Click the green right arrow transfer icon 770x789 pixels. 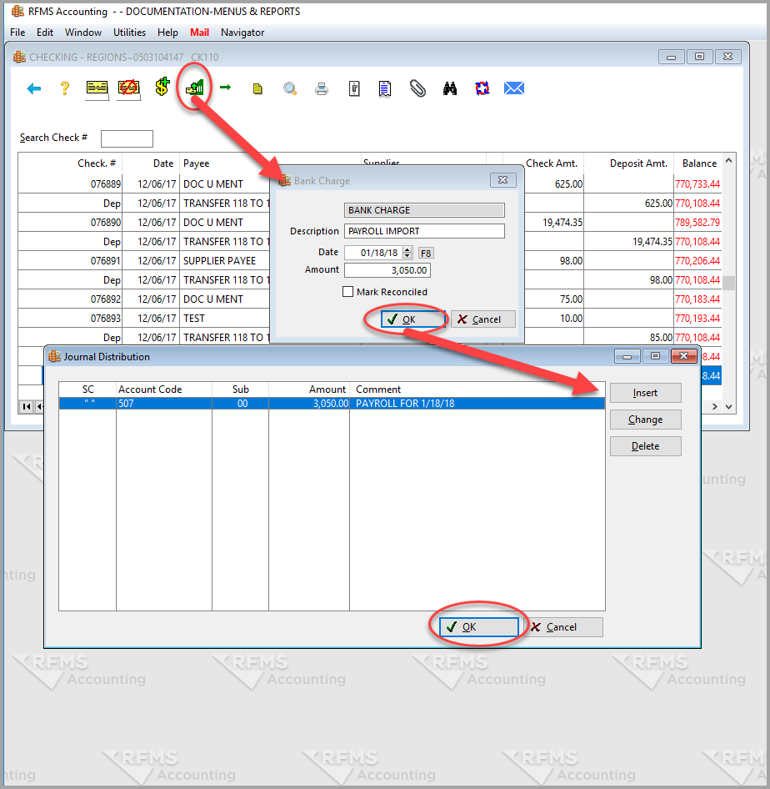point(225,88)
